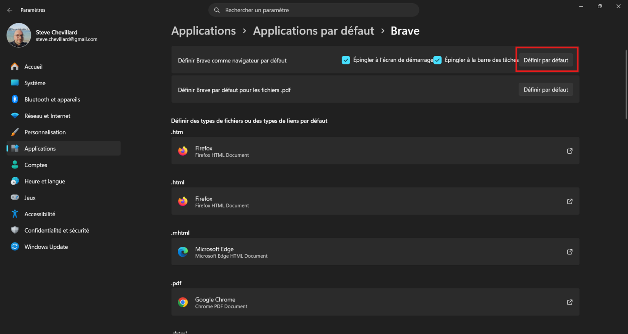Click the Firefox icon under .htm

point(183,151)
